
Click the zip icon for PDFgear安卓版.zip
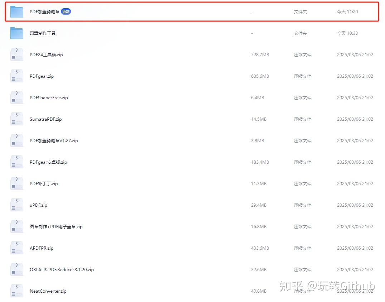17,162
